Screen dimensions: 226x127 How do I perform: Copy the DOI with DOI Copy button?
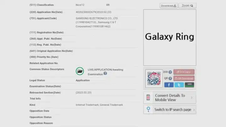coord(184,72)
